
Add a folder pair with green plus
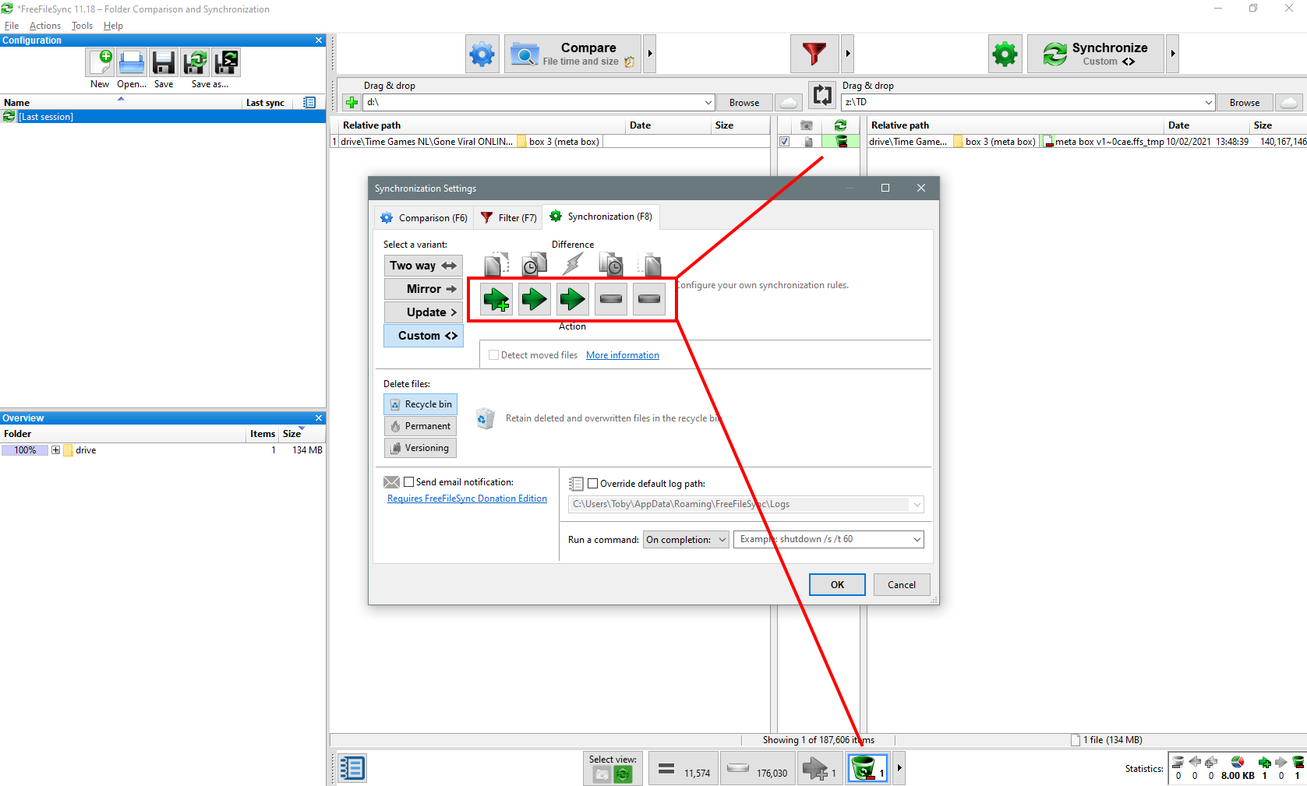coord(351,103)
